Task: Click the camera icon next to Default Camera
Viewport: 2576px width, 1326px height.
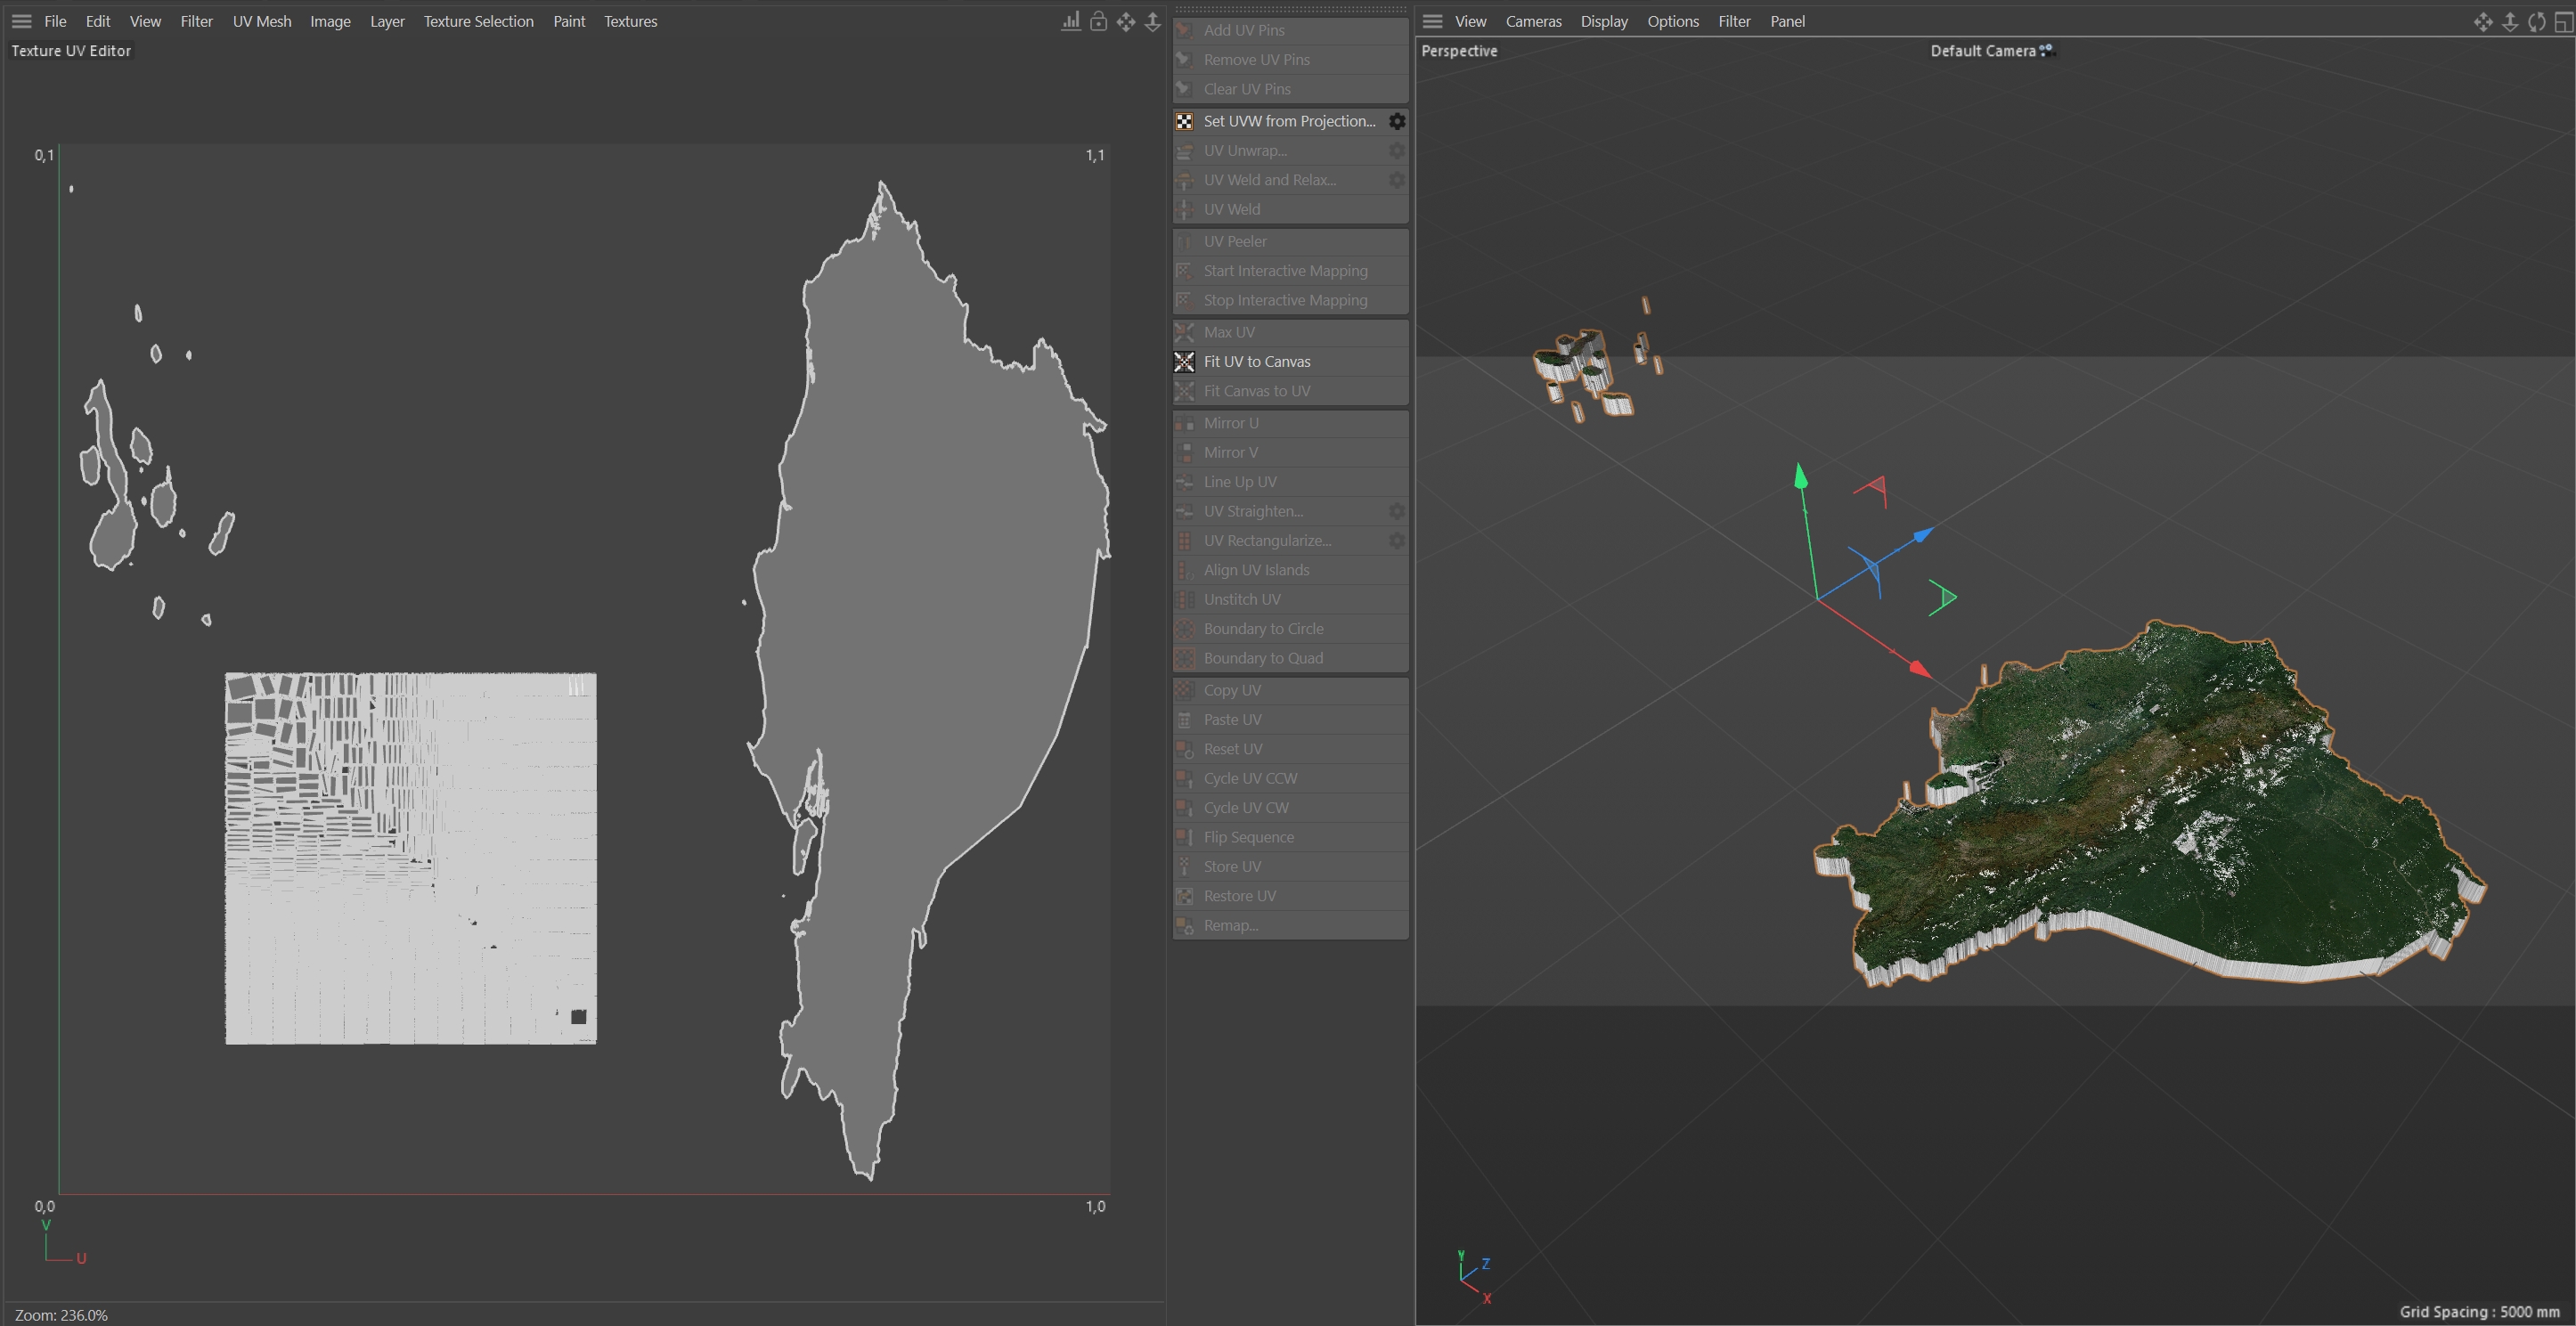Action: coord(2047,50)
